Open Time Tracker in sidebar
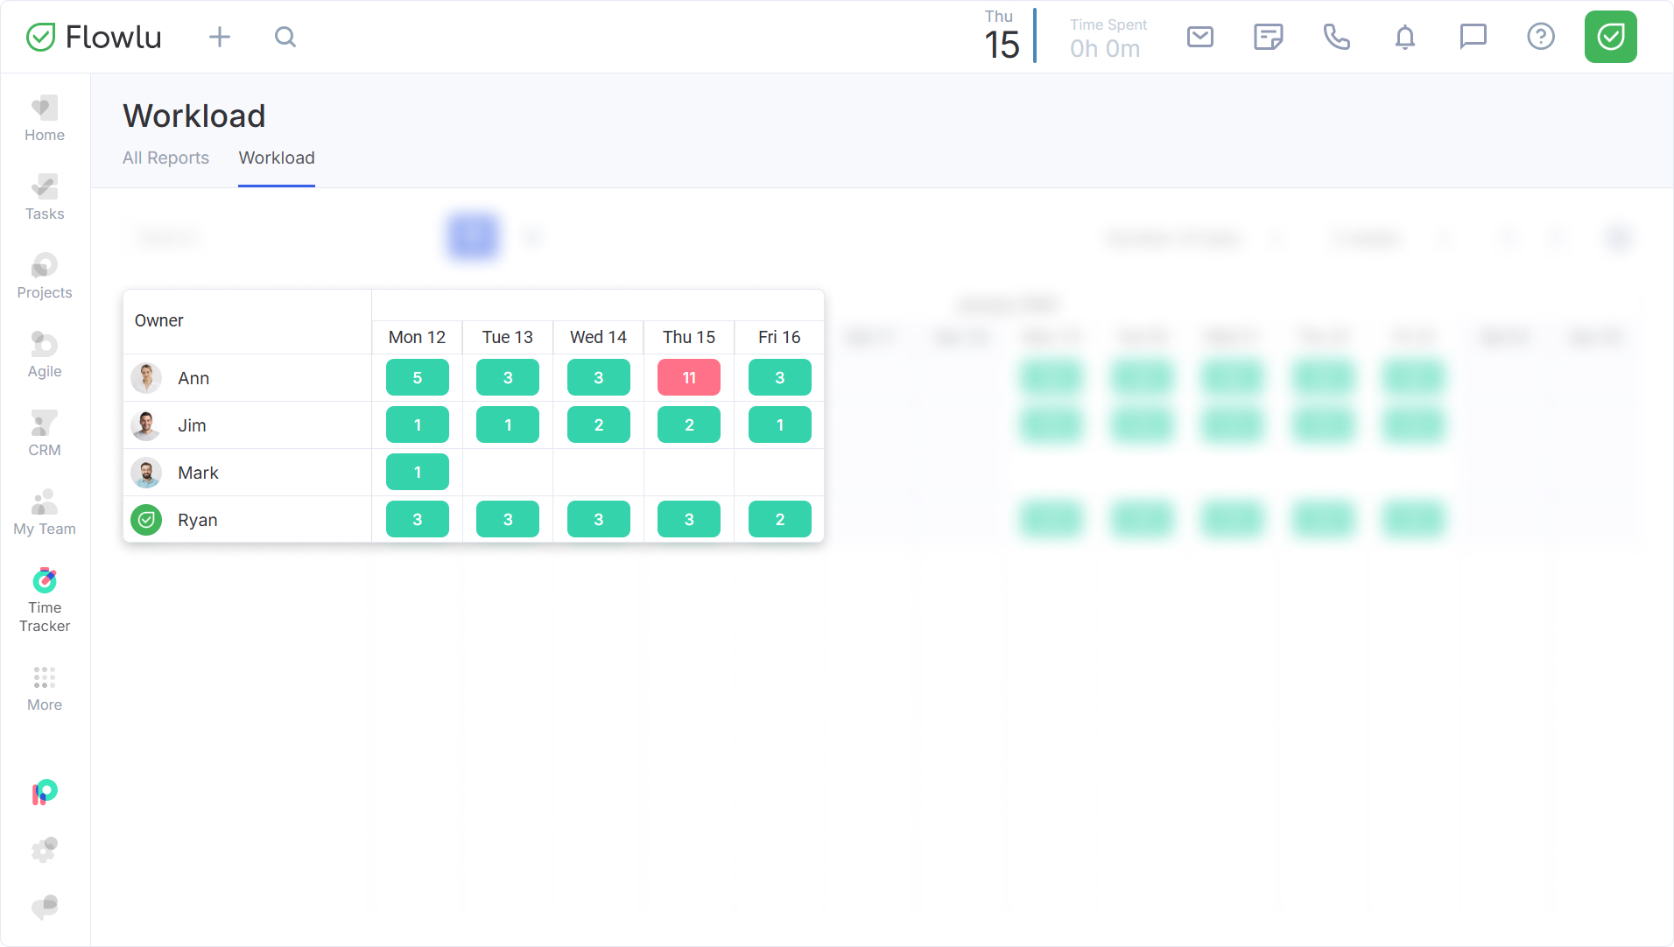This screenshot has width=1674, height=947. point(45,600)
